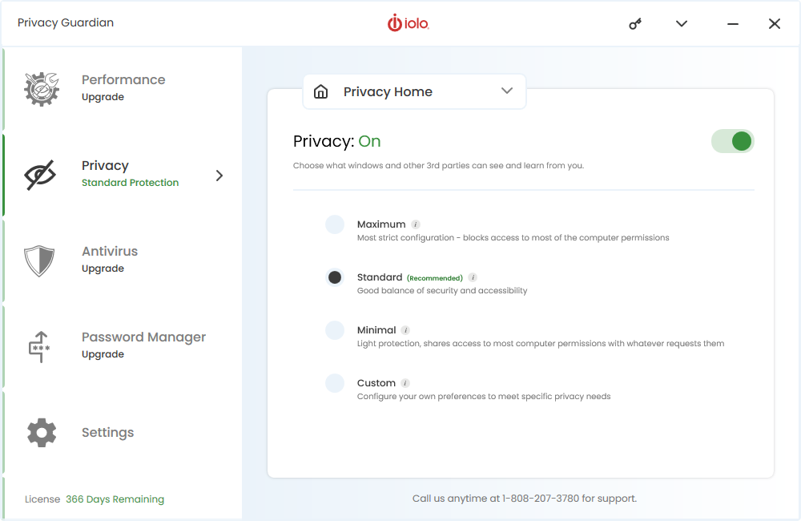Turn off the Privacy toggle switch

pos(733,141)
